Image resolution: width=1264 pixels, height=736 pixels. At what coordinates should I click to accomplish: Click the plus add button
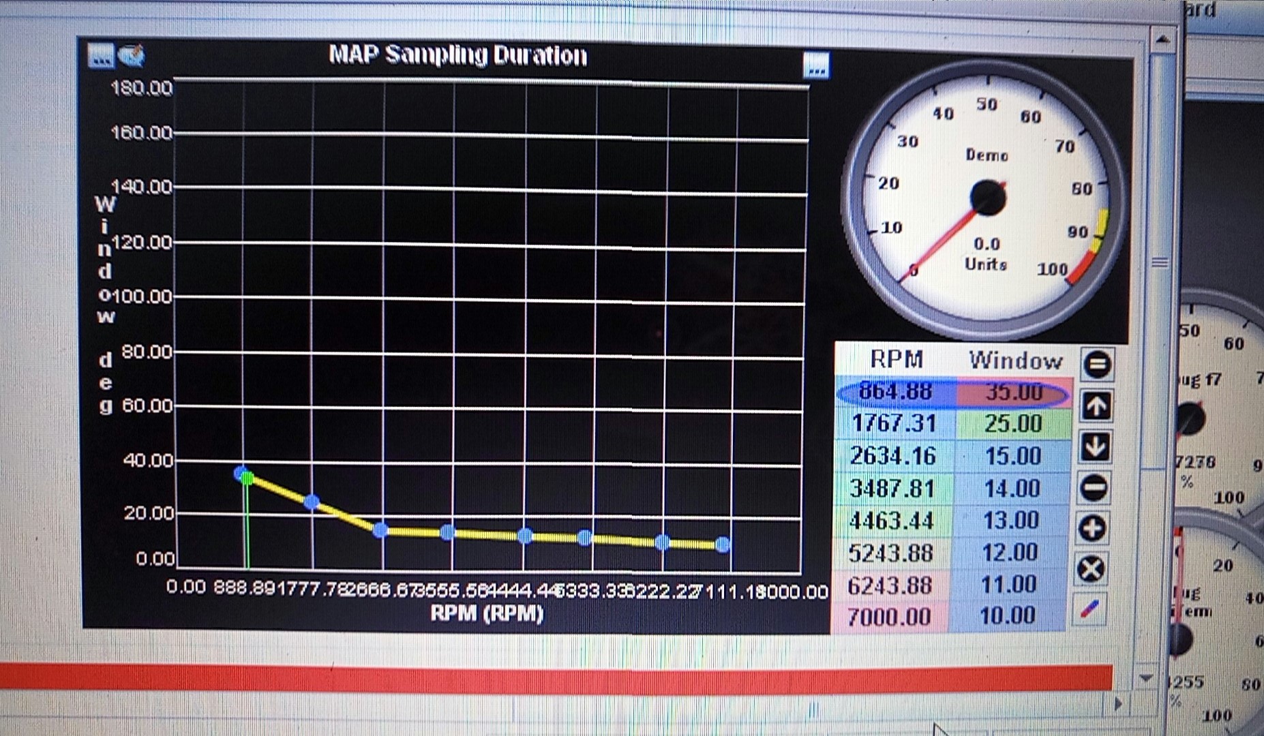pyautogui.click(x=1092, y=528)
